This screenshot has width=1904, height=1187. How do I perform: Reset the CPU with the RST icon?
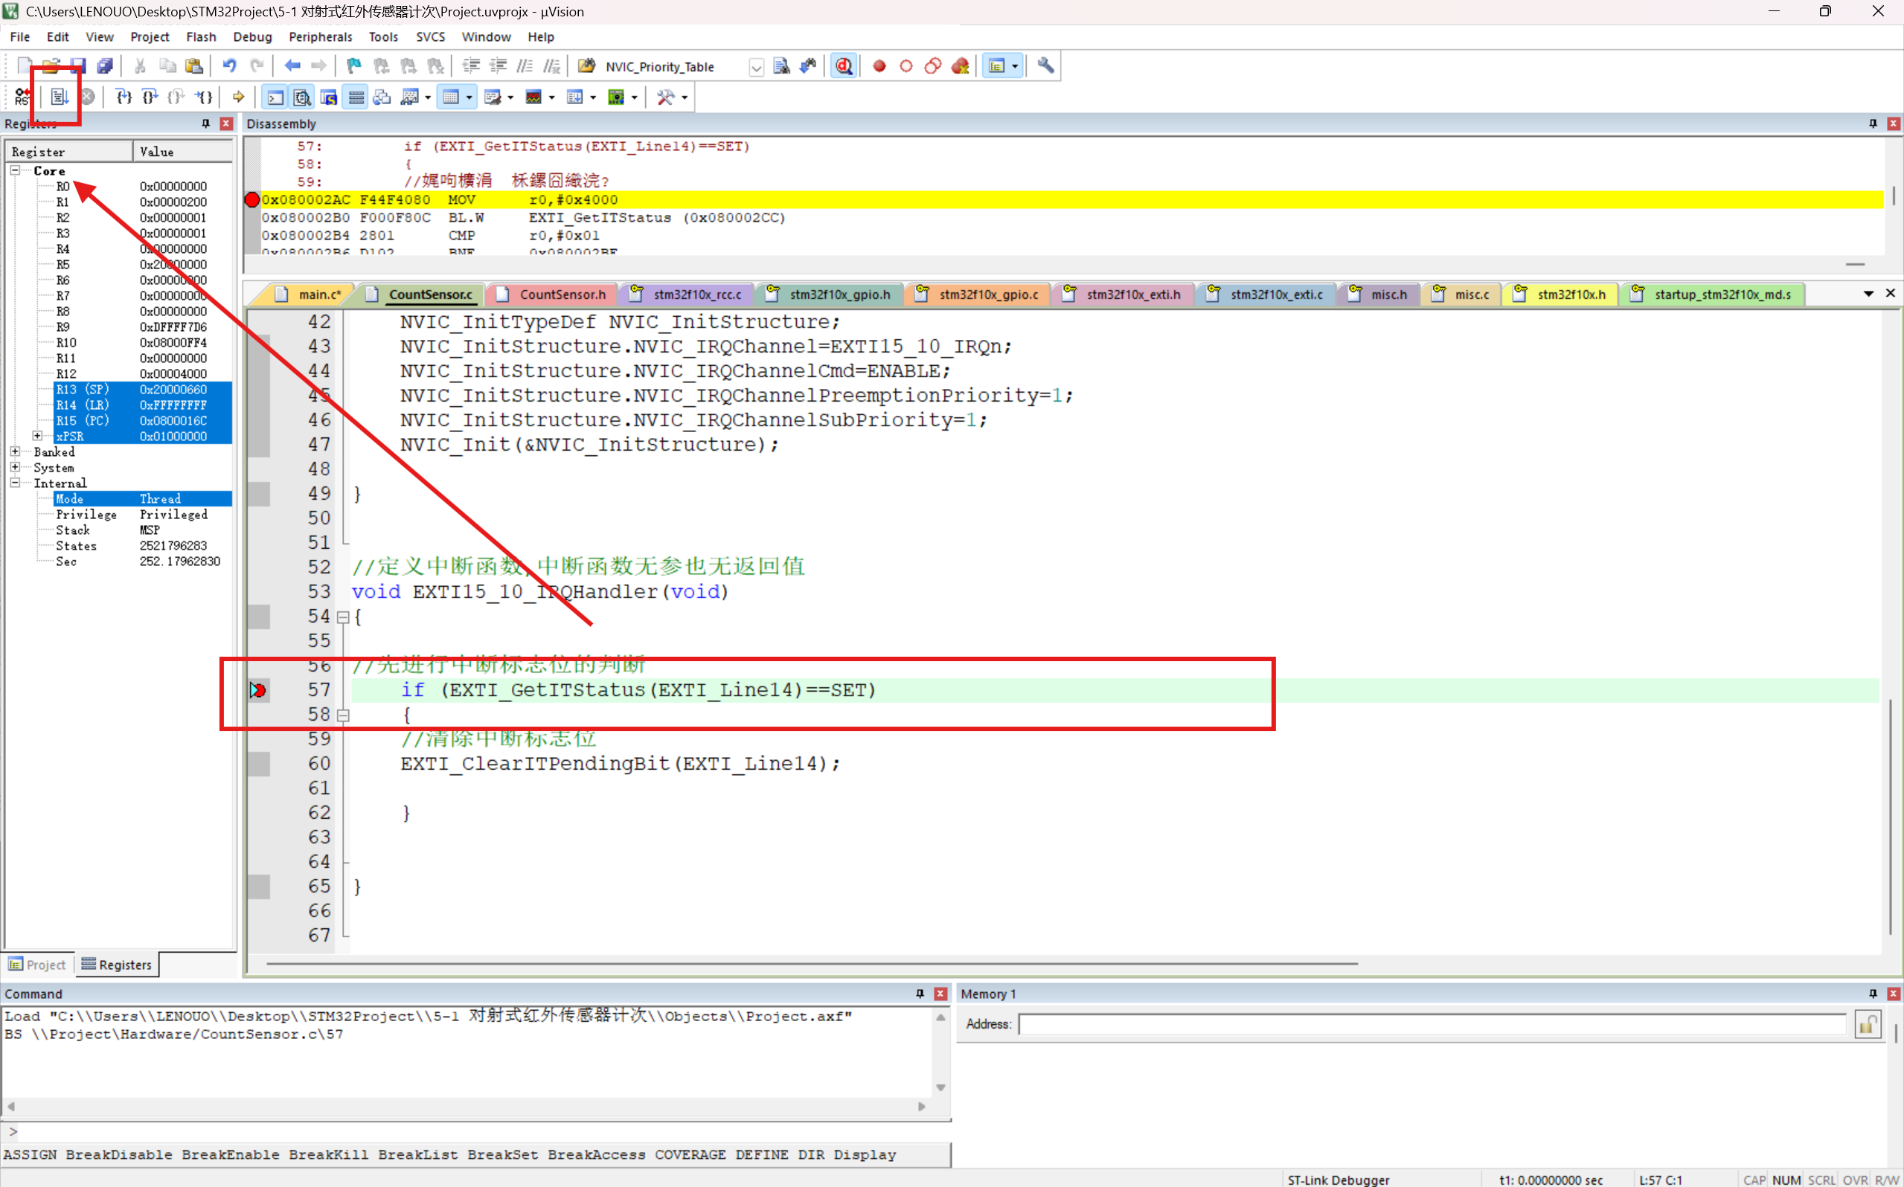tap(22, 97)
